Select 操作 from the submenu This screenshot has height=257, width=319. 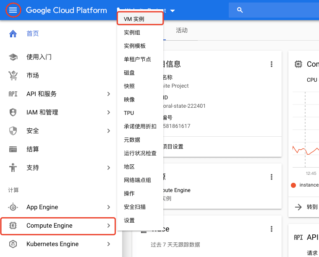[140, 193]
